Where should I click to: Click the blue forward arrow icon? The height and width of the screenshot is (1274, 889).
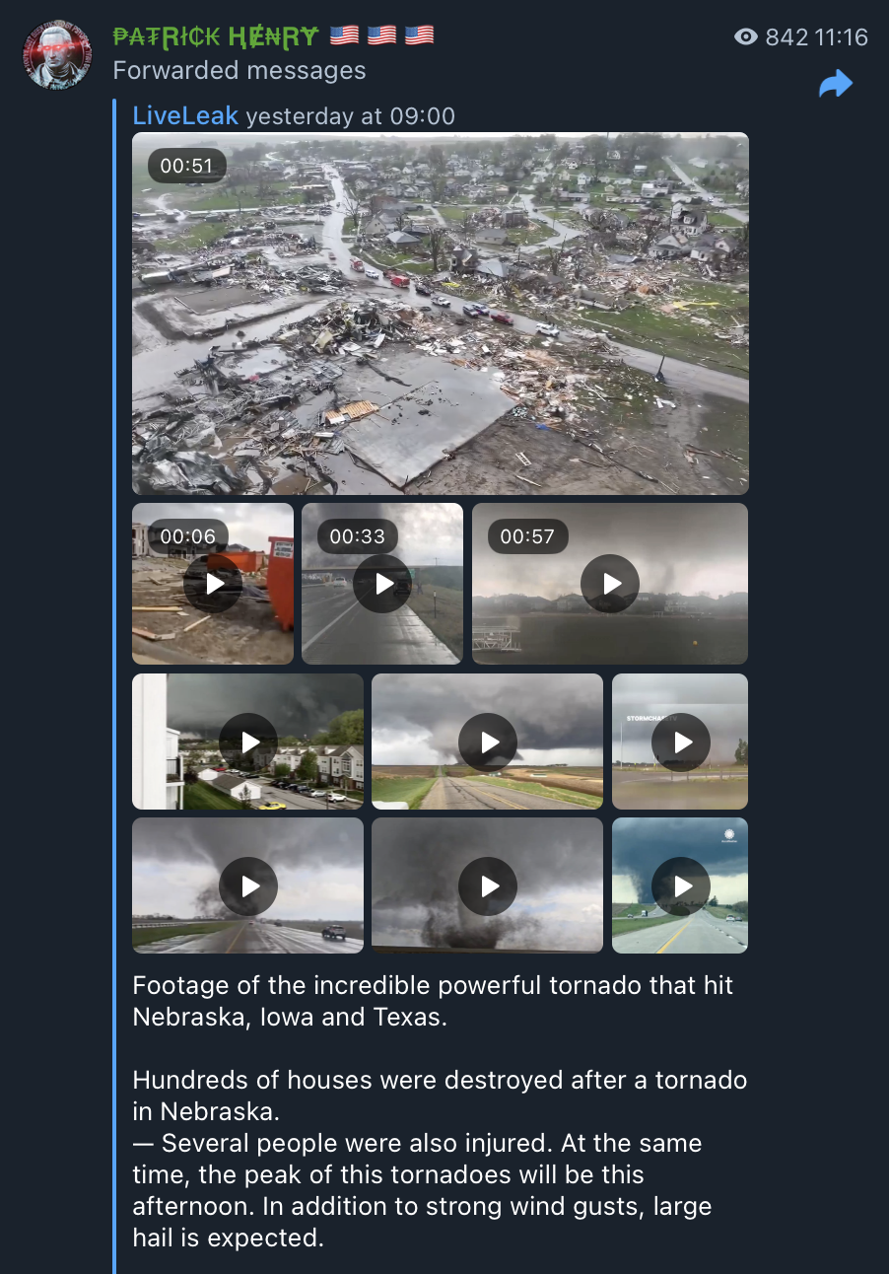(836, 84)
